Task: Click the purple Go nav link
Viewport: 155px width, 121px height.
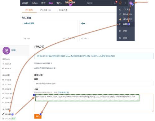Action: point(51,3)
